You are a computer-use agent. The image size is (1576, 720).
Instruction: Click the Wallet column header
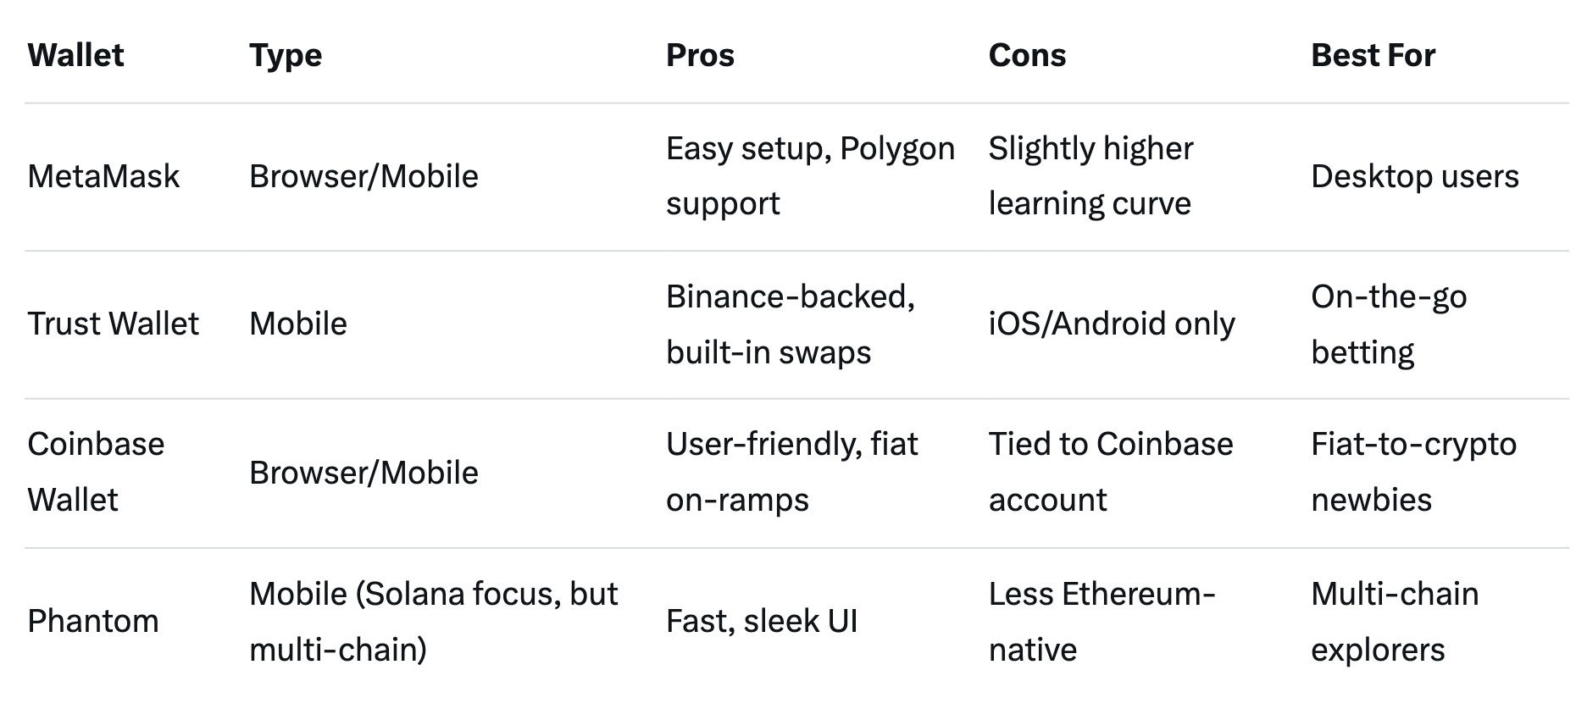coord(75,56)
